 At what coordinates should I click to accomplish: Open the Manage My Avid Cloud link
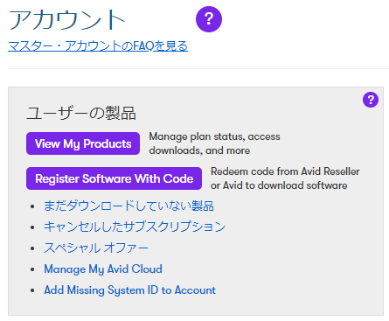point(103,269)
